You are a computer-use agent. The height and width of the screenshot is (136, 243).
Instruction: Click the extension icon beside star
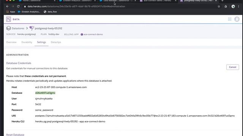[x=226, y=6]
